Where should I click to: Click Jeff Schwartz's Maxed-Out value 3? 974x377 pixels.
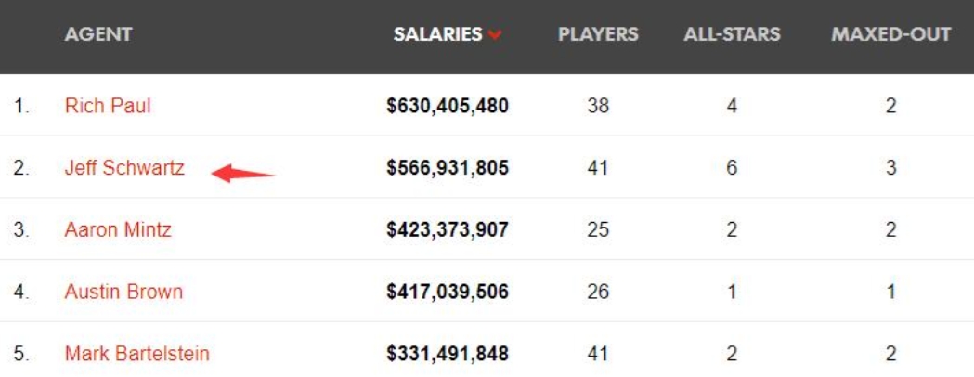[890, 168]
